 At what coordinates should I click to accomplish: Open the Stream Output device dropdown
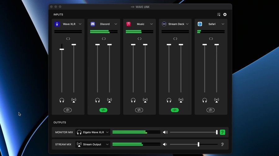(93, 144)
